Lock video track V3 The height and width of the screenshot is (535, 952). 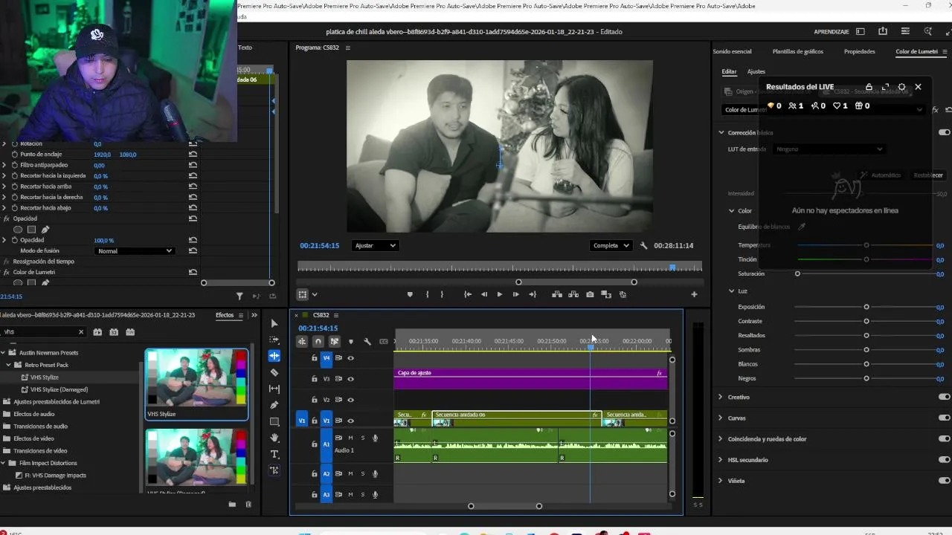(x=315, y=379)
